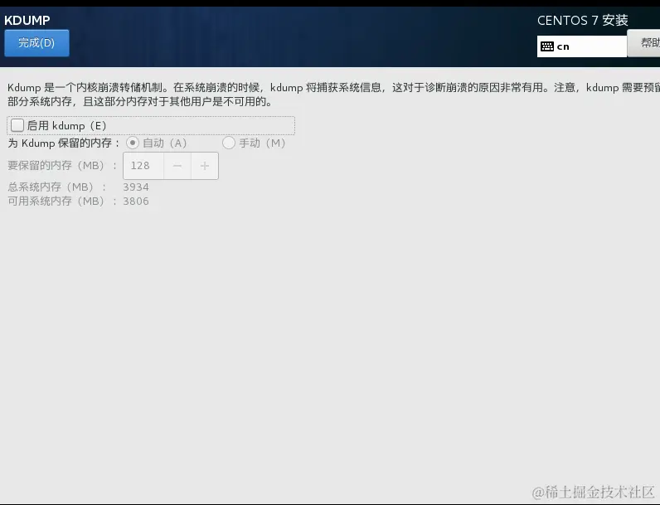Click the 3806 usable memory value
This screenshot has width=660, height=505.
coord(135,202)
